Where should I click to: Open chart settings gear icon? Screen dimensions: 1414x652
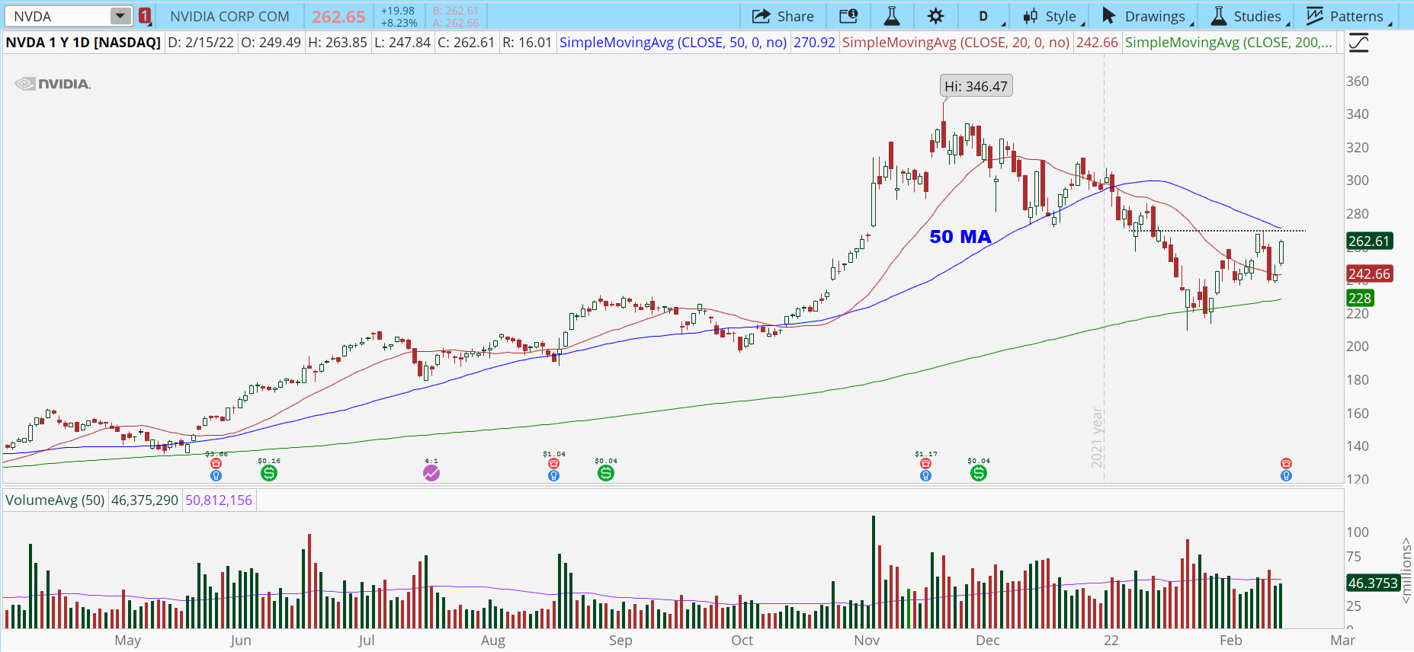(x=936, y=16)
